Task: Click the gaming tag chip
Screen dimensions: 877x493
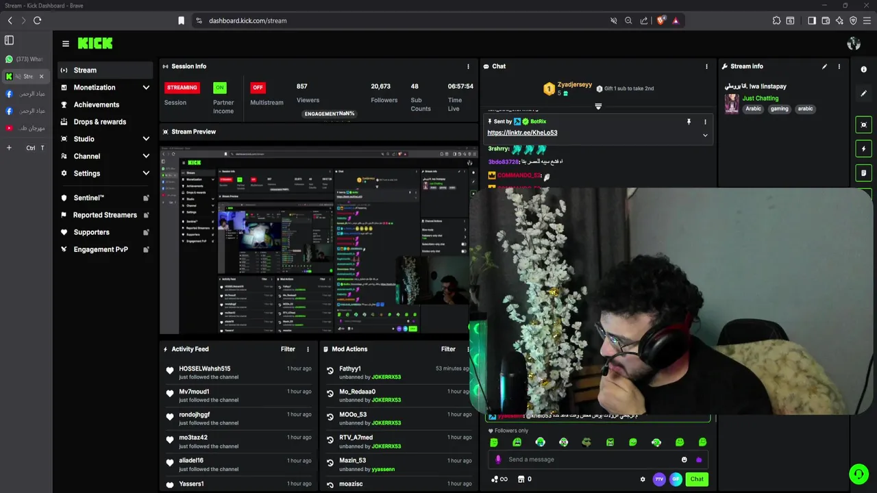Action: (780, 109)
